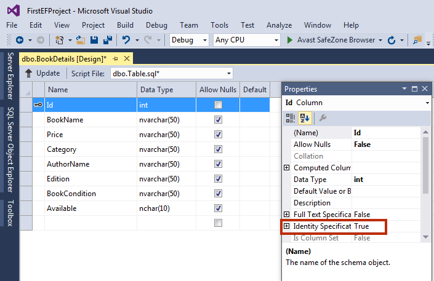Click the Visual Studio logo icon
The width and height of the screenshot is (434, 281).
[x=14, y=11]
